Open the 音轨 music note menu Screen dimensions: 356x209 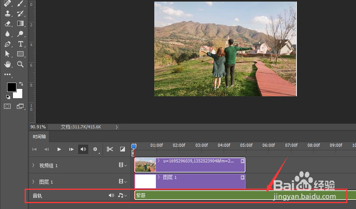[x=122, y=195]
